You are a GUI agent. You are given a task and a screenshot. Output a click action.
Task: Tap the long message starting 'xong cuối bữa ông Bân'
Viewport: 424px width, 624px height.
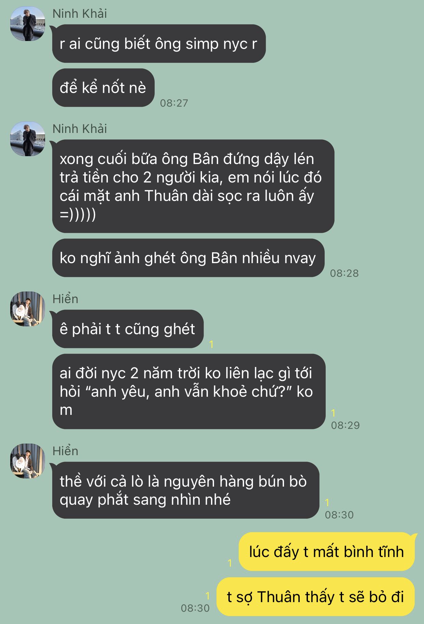coord(193,186)
